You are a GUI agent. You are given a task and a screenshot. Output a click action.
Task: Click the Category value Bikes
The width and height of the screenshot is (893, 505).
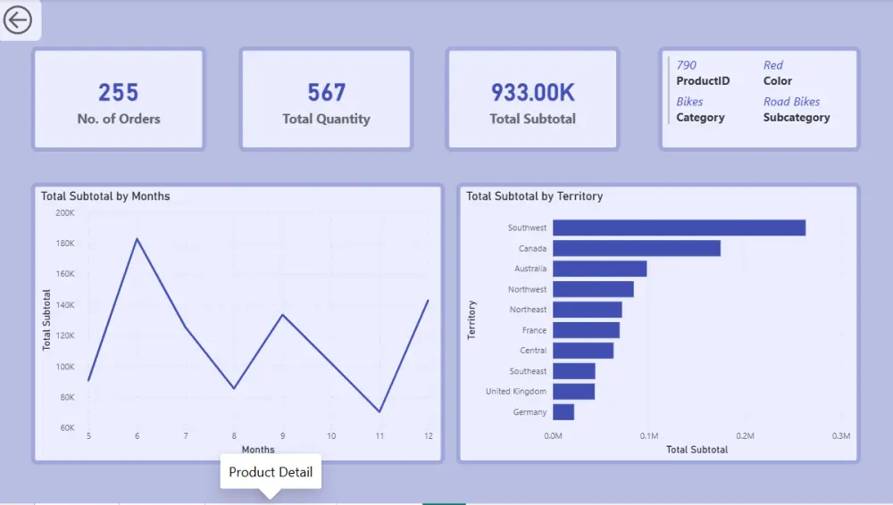[x=689, y=102]
